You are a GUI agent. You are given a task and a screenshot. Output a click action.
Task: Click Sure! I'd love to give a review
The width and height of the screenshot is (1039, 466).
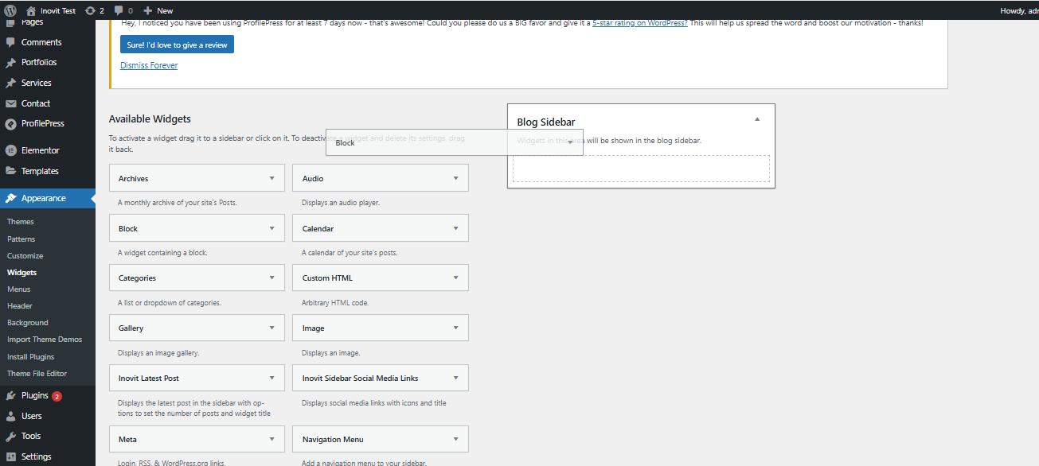tap(177, 45)
